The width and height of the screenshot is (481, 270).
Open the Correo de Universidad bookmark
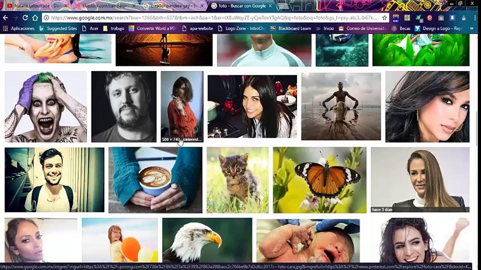tap(363, 28)
